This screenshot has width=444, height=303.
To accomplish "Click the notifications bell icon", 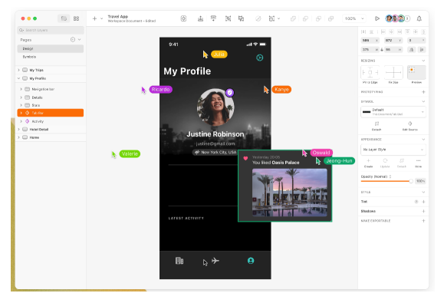I will [x=419, y=18].
